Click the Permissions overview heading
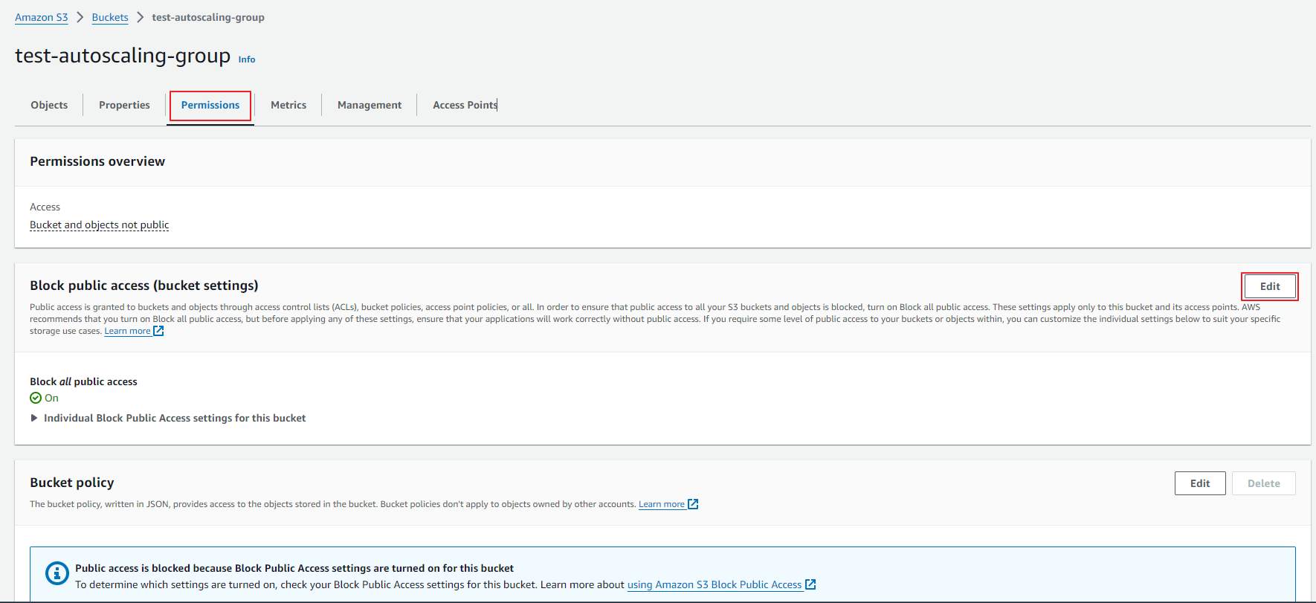Viewport: 1316px width, 603px height. click(97, 161)
